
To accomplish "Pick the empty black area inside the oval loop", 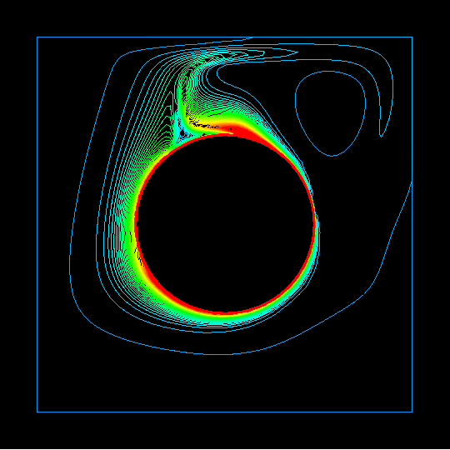I will (x=330, y=112).
